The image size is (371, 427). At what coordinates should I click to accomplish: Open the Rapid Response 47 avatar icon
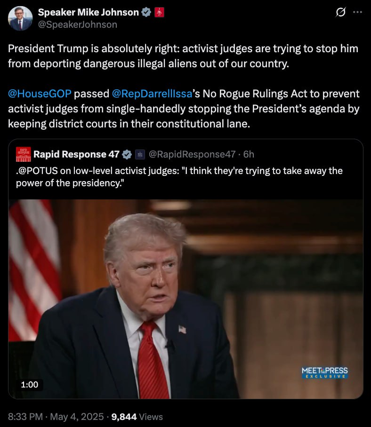coord(24,154)
